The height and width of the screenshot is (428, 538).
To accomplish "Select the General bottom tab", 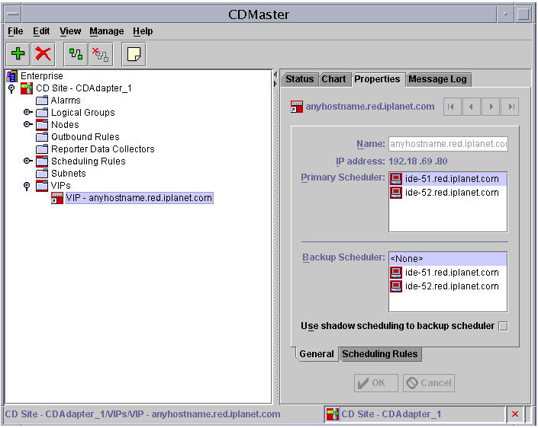I will pos(317,354).
